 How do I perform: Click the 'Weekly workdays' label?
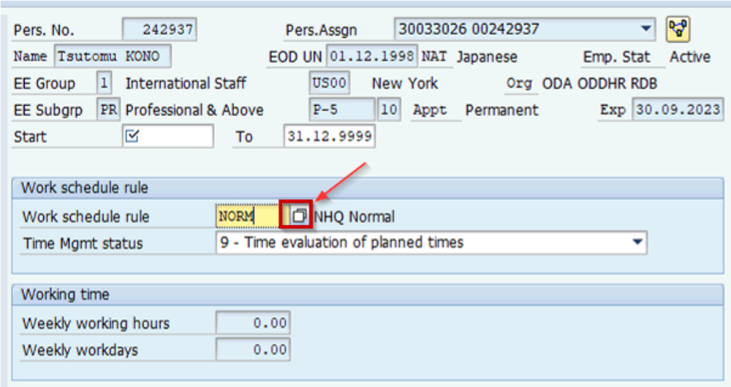(80, 350)
